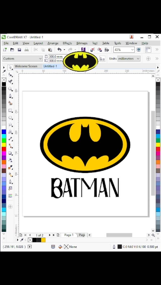The width and height of the screenshot is (161, 285).
Task: Go to the next page arrow
Action: [50, 235]
